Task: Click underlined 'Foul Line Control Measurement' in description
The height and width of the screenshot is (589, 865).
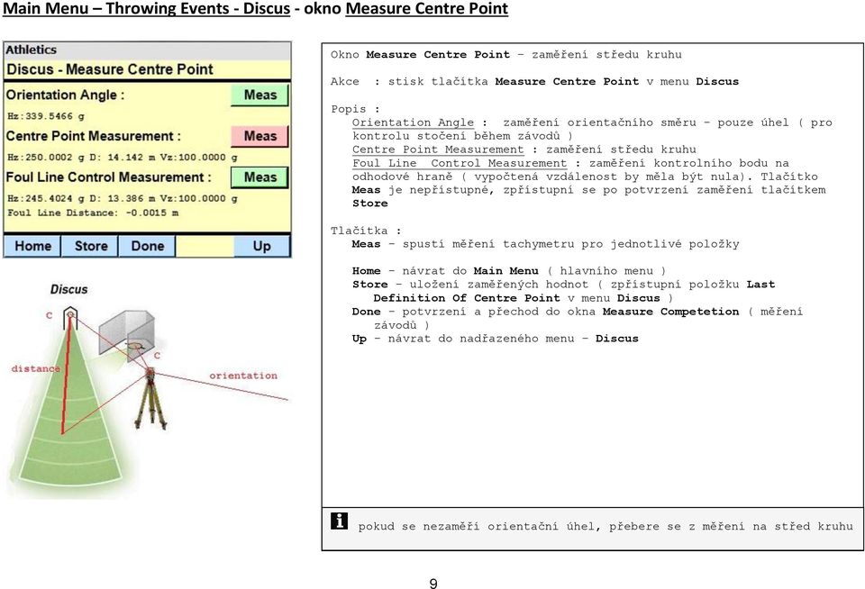Action: click(x=460, y=163)
